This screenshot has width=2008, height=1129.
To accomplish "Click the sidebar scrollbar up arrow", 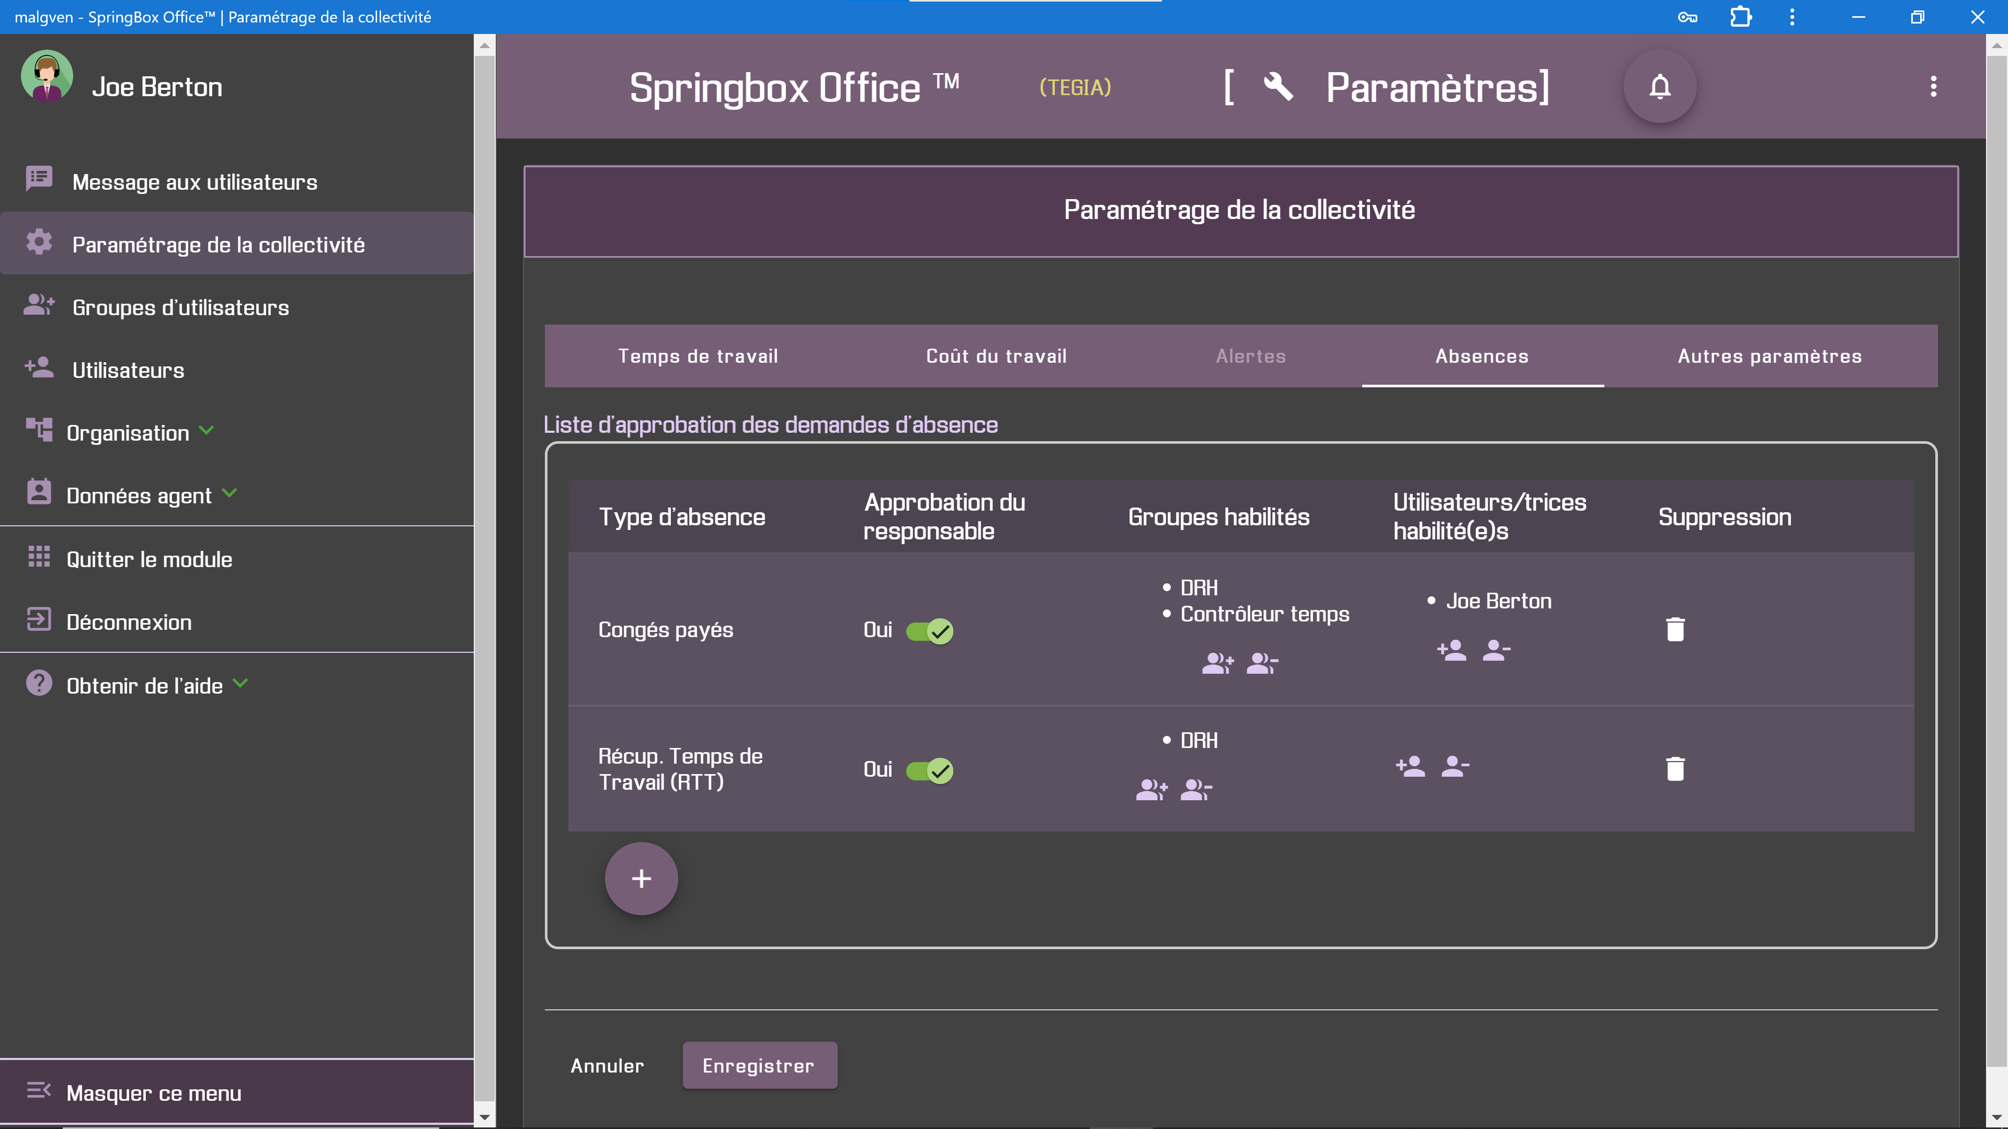I will pos(484,45).
